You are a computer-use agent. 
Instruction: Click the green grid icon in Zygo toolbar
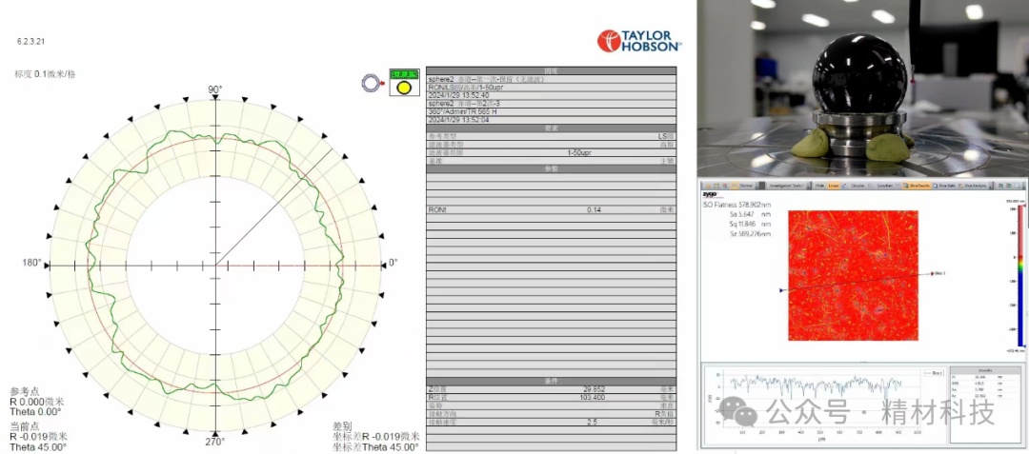pyautogui.click(x=718, y=186)
